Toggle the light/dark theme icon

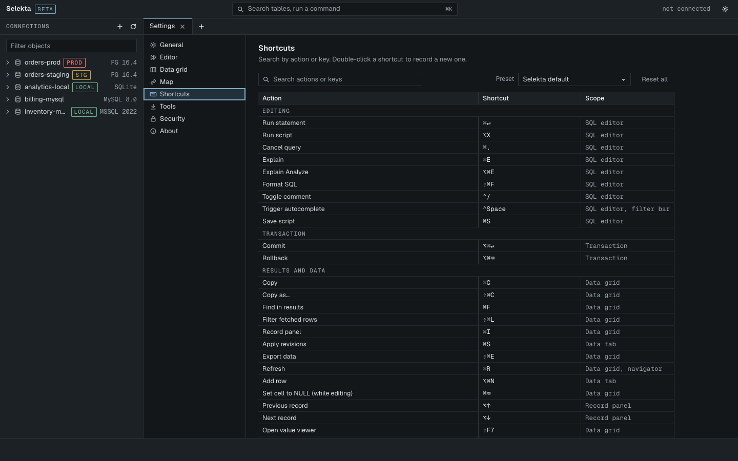[x=725, y=9]
